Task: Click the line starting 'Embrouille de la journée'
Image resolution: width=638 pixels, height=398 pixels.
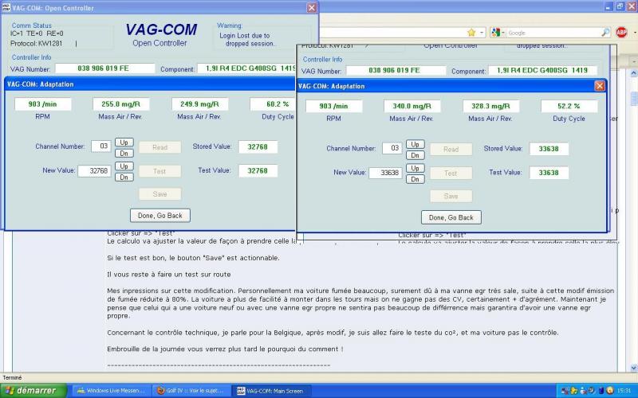Action: [x=225, y=349]
